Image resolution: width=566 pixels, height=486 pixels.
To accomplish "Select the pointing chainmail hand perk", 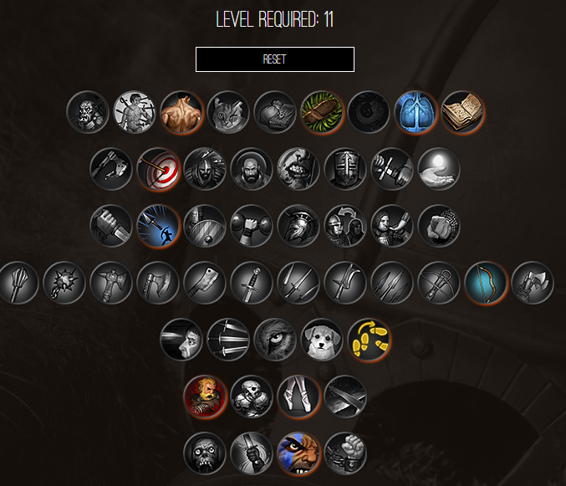I will pos(439,226).
